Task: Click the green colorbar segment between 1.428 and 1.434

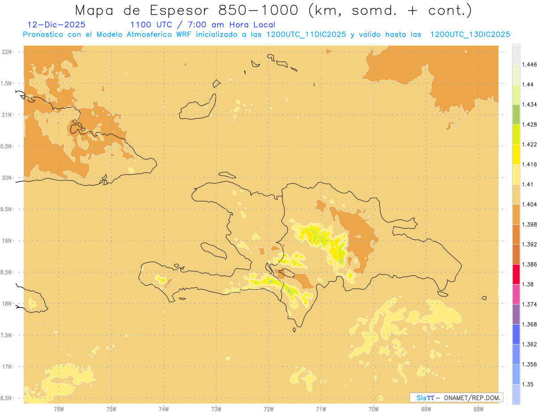Action: coord(516,114)
